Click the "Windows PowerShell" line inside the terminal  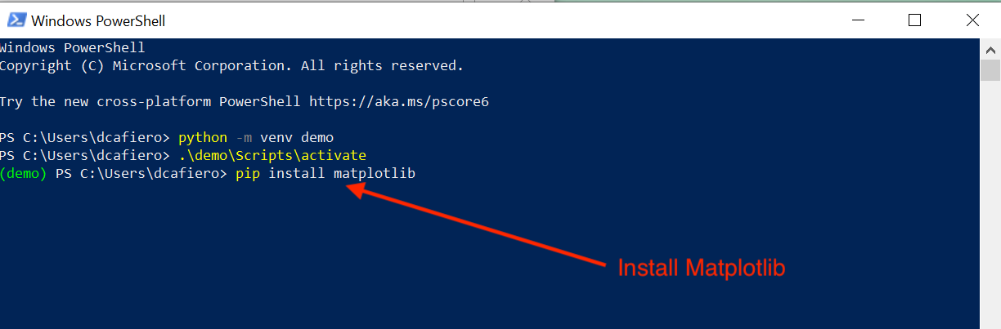tap(72, 47)
